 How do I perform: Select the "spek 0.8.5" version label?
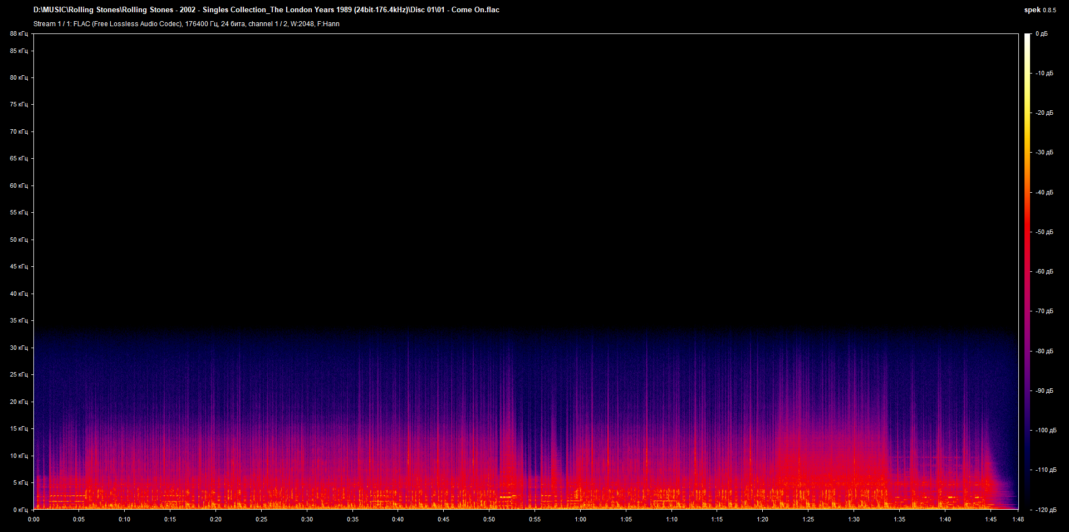(x=1040, y=9)
